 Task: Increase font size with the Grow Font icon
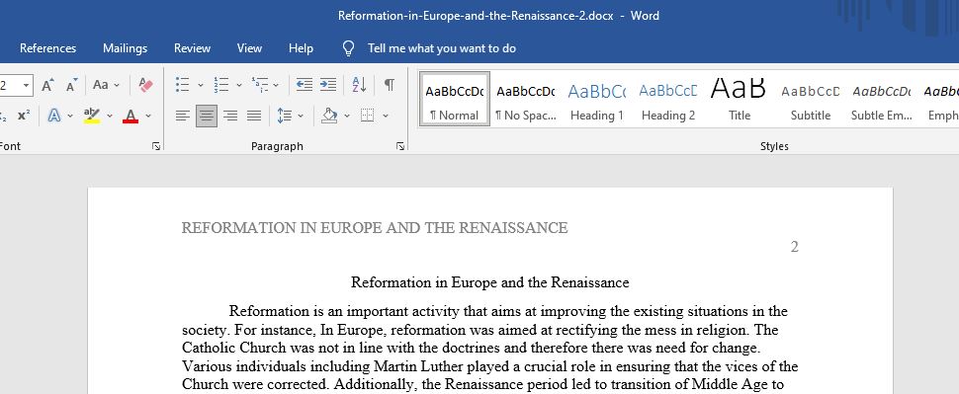tap(48, 85)
